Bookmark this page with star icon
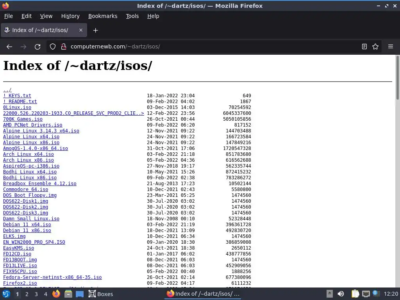The image size is (400, 300). coord(375,47)
